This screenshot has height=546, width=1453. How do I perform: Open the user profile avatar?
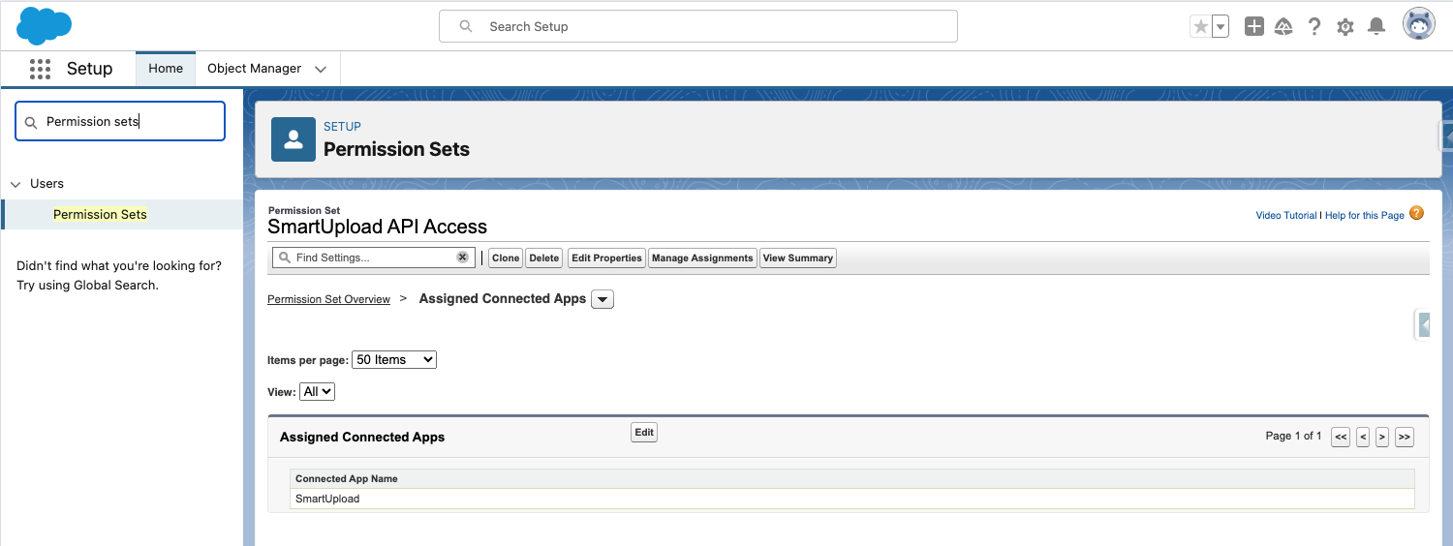1419,24
